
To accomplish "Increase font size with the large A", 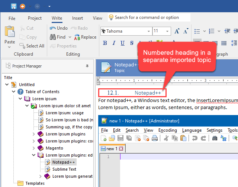I will pyautogui.click(x=177, y=31).
